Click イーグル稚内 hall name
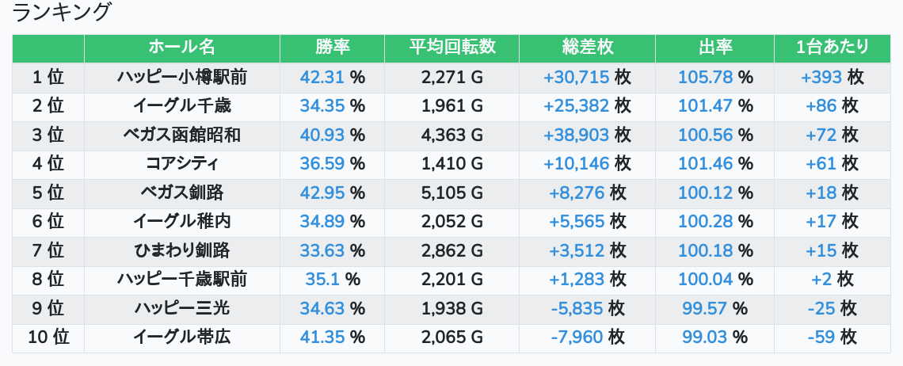Viewport: 903px width, 366px height. tap(181, 222)
